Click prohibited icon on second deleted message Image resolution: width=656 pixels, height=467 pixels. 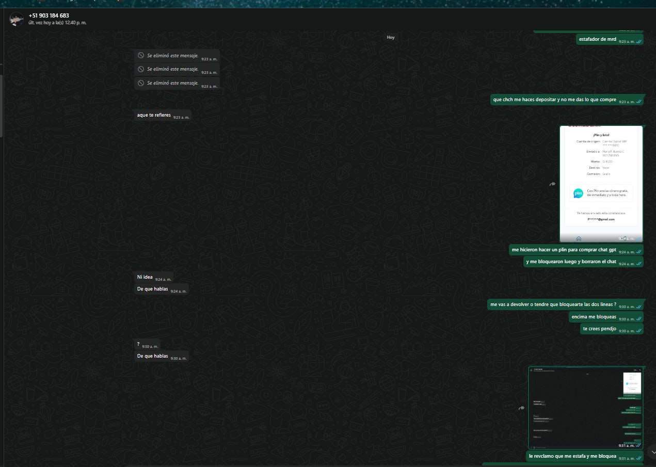tap(140, 69)
